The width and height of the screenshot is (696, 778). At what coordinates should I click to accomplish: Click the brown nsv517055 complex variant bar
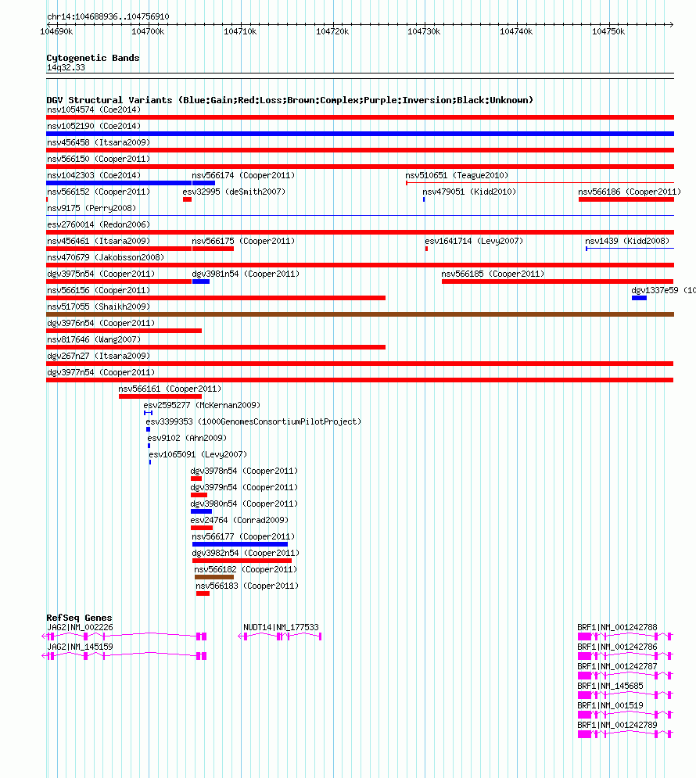point(361,314)
